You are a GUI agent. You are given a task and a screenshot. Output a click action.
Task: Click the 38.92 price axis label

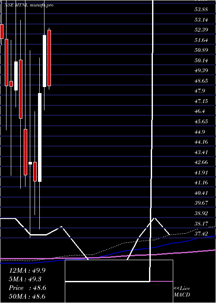click(x=201, y=213)
